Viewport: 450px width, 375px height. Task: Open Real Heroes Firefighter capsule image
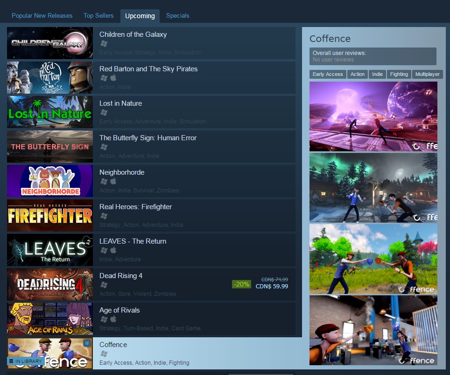point(50,215)
